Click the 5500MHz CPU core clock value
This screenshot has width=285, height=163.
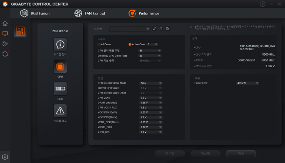click(268, 54)
